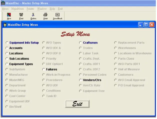Click the MaintStar Setup Menu window icon
The height and width of the screenshot is (119, 157).
click(x=5, y=25)
